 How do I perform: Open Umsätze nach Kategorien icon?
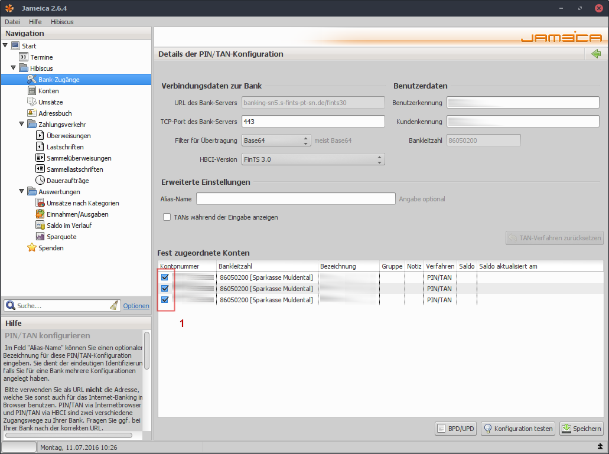40,203
